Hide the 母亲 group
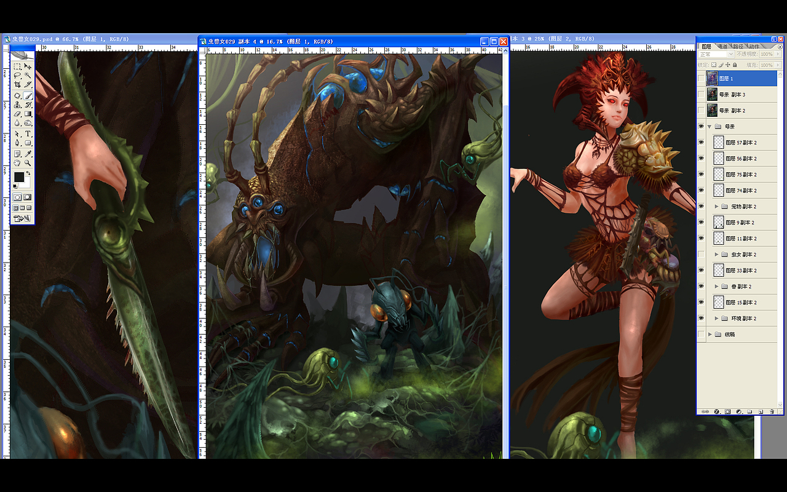 click(702, 127)
